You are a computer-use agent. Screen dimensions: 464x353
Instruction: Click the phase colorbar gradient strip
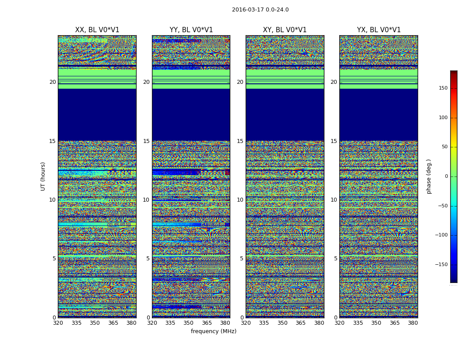(454, 176)
